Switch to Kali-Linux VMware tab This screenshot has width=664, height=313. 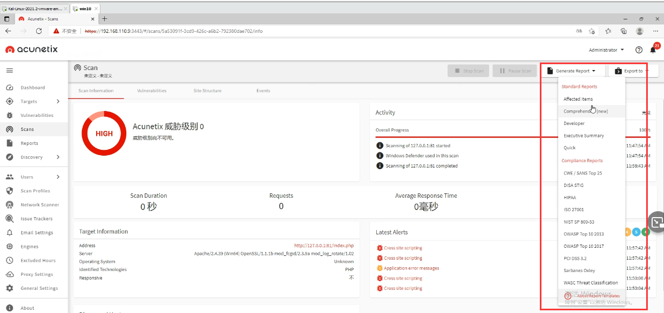(x=35, y=9)
